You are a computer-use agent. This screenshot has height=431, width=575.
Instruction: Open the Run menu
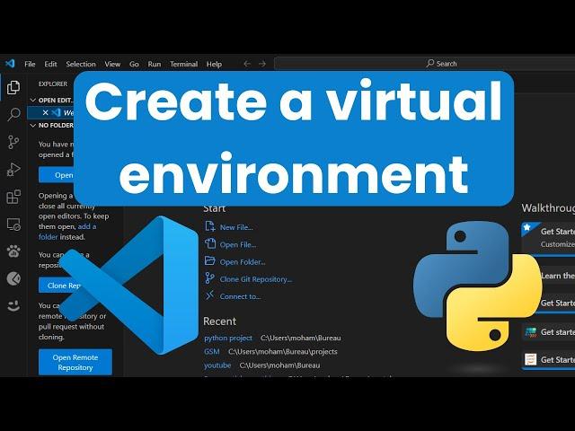click(x=155, y=64)
